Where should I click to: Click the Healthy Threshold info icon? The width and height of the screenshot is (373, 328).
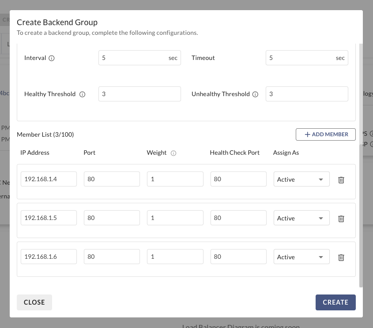click(82, 94)
